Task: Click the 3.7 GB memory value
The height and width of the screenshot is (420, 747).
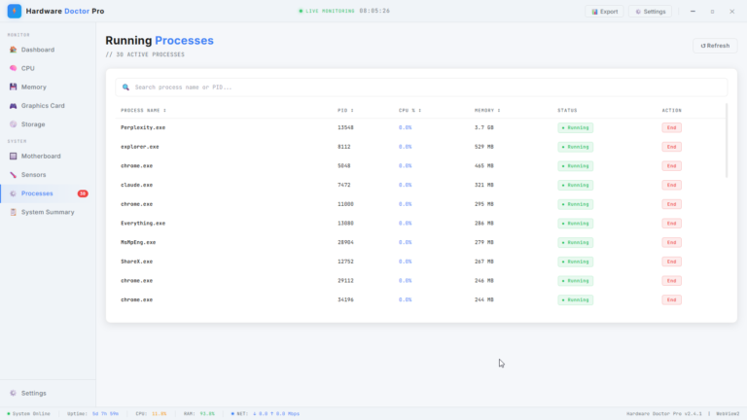Action: (x=484, y=127)
